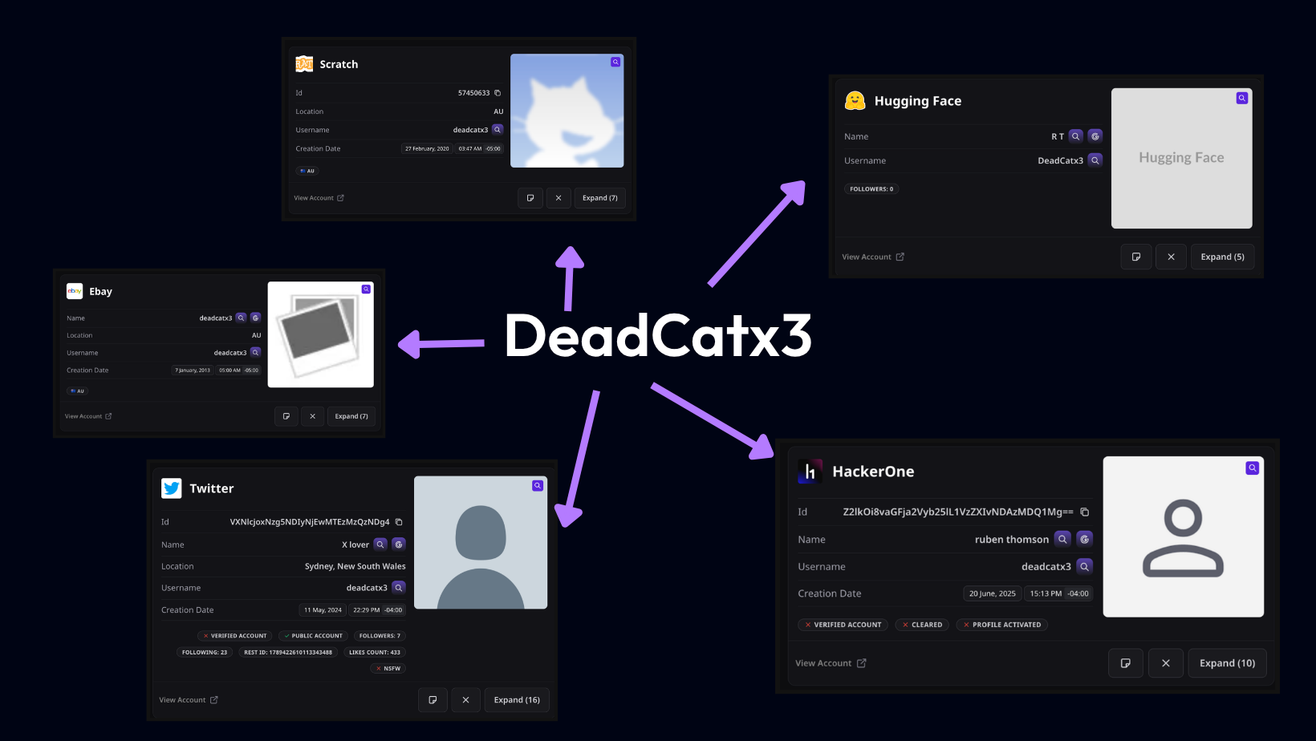Open the Ebay placeholder photo thumbnail

coord(321,334)
